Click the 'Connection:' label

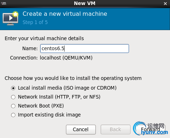(24, 58)
